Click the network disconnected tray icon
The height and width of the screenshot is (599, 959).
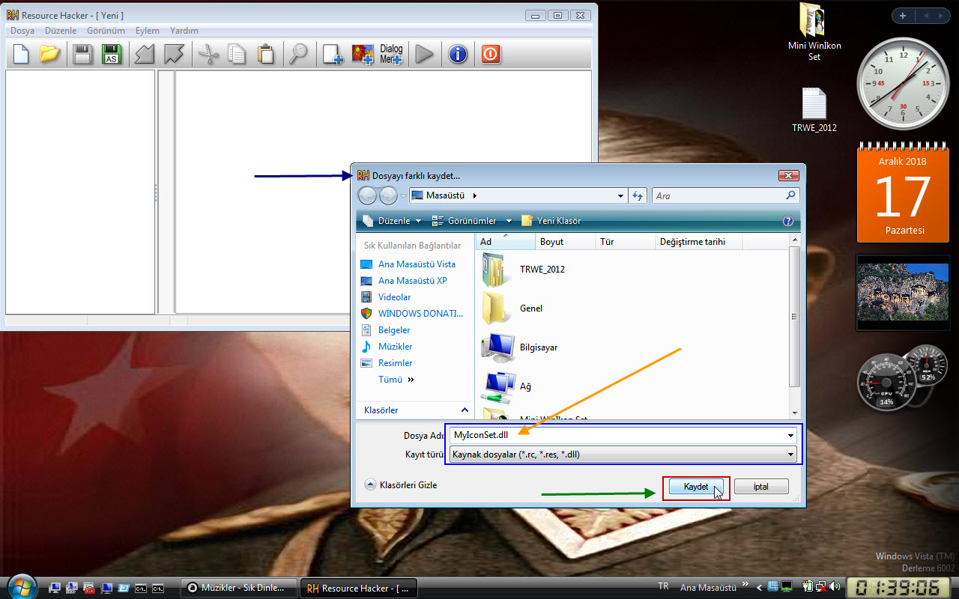click(821, 587)
